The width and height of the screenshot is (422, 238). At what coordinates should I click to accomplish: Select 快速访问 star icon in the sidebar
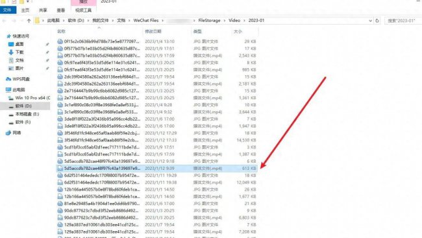[x=8, y=36]
